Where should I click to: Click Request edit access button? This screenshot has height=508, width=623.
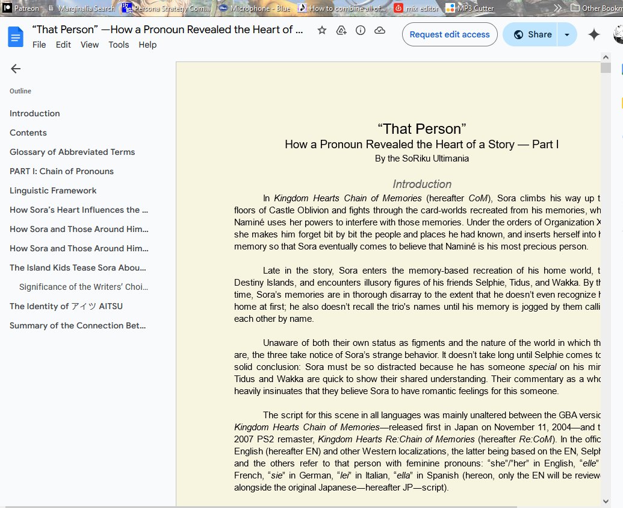[x=450, y=34]
